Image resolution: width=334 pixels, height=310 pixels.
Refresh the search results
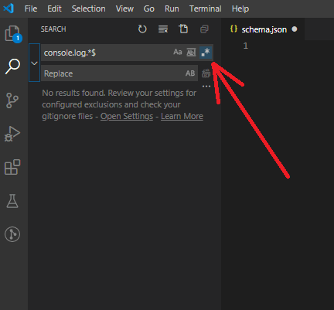(142, 29)
